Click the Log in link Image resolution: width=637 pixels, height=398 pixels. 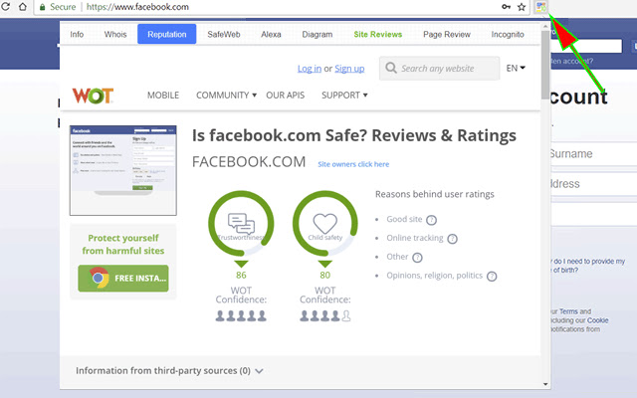pyautogui.click(x=310, y=69)
